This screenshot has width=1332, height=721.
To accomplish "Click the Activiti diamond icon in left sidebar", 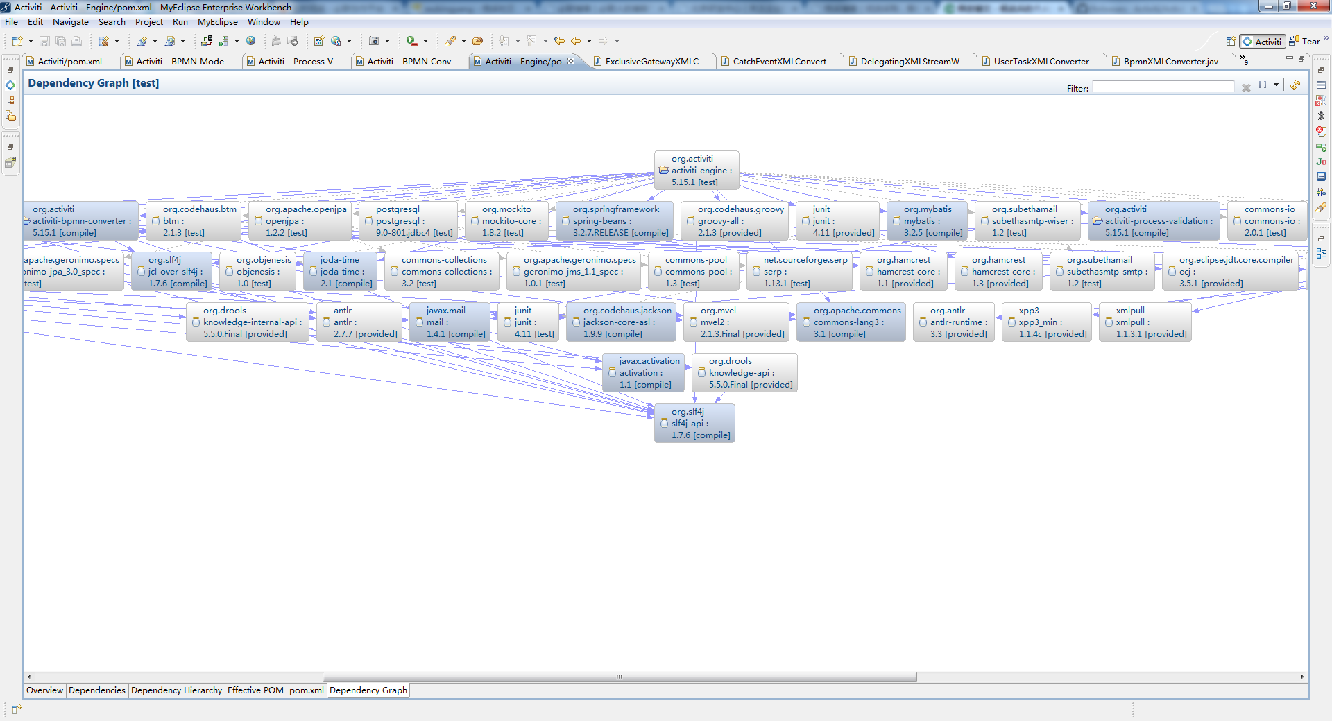I will pyautogui.click(x=10, y=85).
